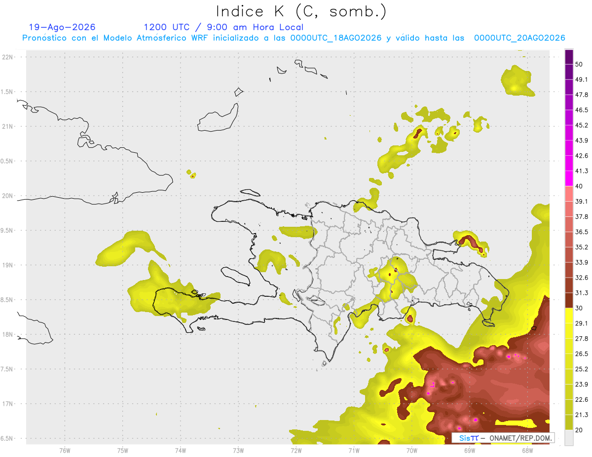Click legend value "20"

click(579, 430)
